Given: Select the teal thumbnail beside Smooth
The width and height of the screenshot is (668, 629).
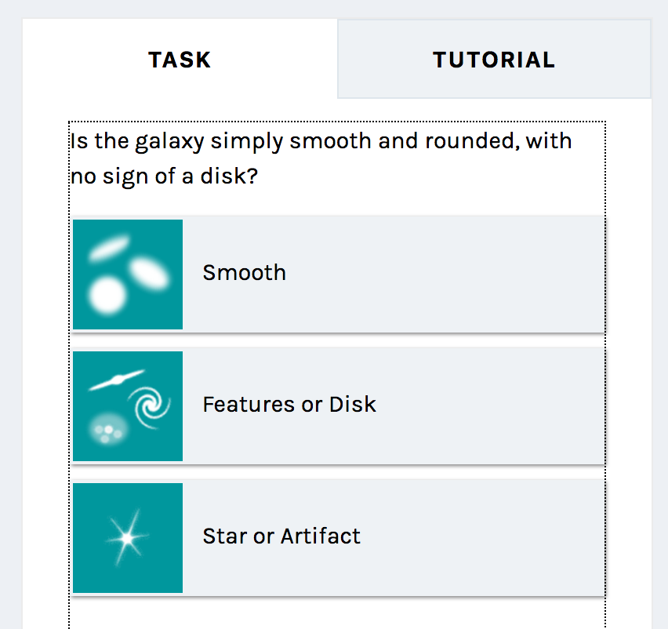Looking at the screenshot, I should pyautogui.click(x=126, y=273).
